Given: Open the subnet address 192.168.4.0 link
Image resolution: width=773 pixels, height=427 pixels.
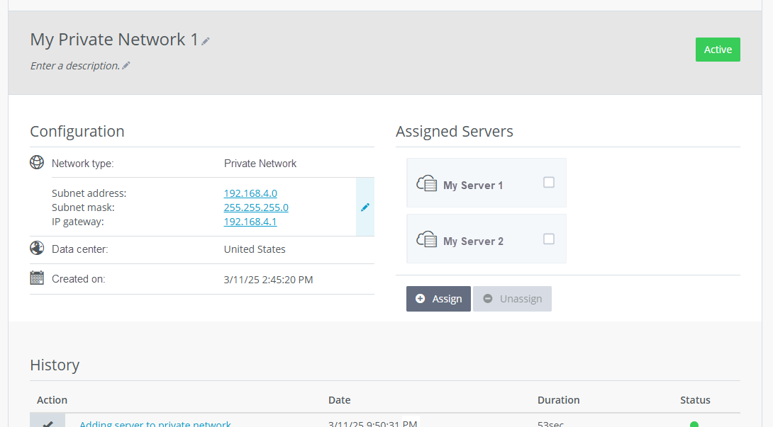Looking at the screenshot, I should 250,193.
